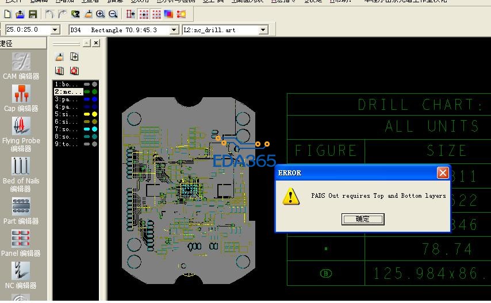Open the CAM editor
Image resolution: width=491 pixels, height=303 pixels.
[21, 66]
